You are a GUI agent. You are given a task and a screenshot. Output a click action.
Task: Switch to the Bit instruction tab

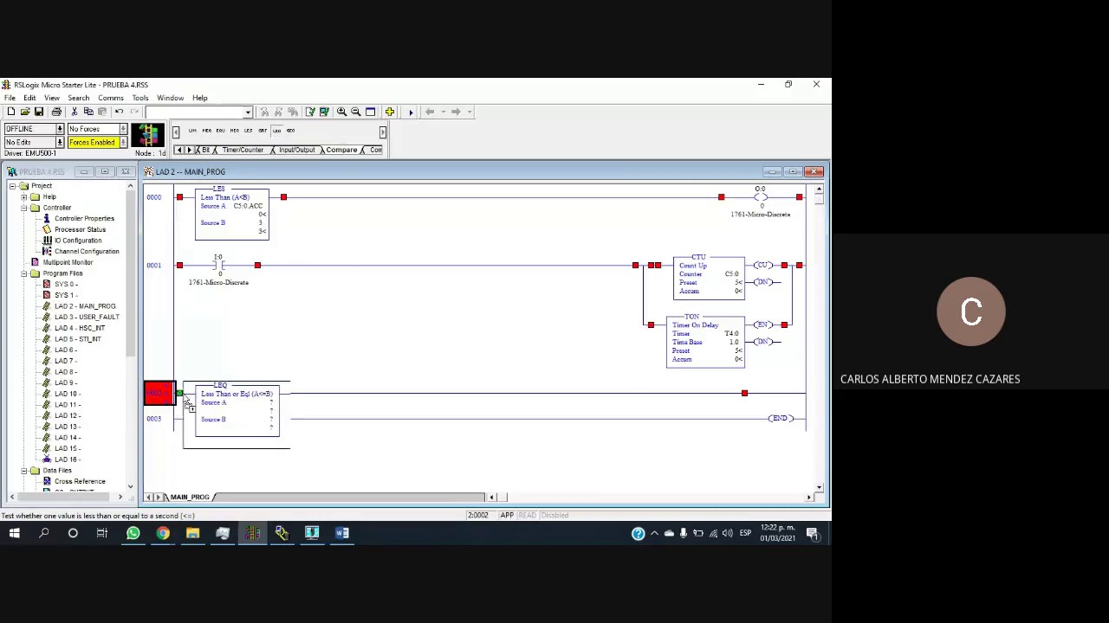[205, 151]
